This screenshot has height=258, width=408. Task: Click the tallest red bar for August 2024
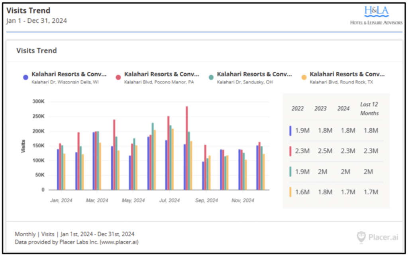tap(186, 148)
